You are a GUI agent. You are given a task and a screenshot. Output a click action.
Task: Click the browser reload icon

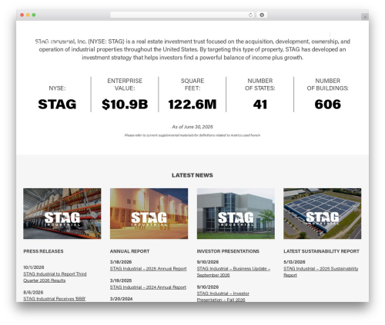(x=250, y=15)
